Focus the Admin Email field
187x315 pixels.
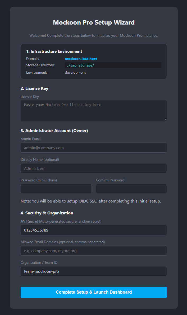(94, 148)
